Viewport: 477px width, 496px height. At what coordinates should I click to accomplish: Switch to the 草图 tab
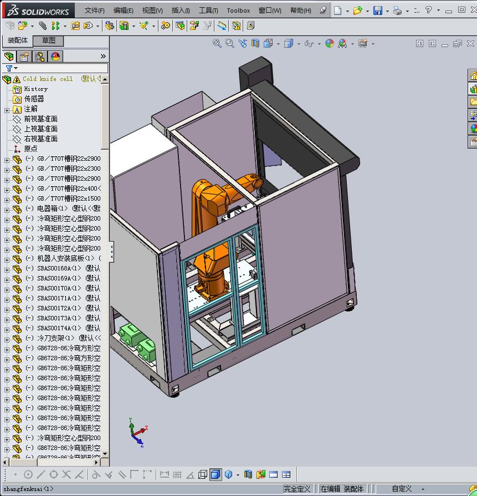click(x=48, y=40)
